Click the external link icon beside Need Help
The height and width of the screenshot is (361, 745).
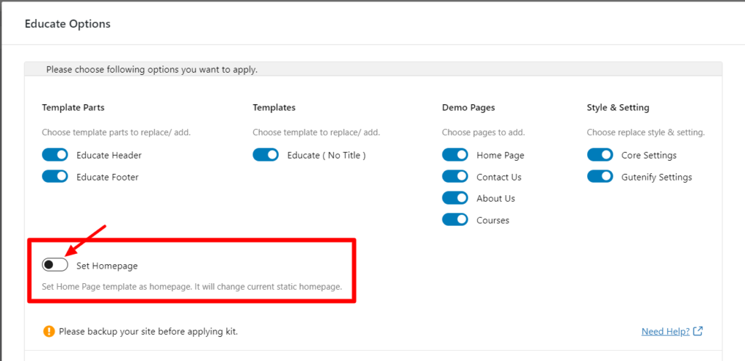(x=698, y=331)
